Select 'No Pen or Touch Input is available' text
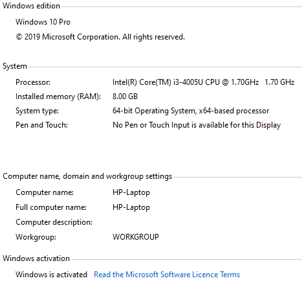The height and width of the screenshot is (285, 302). pyautogui.click(x=171, y=125)
